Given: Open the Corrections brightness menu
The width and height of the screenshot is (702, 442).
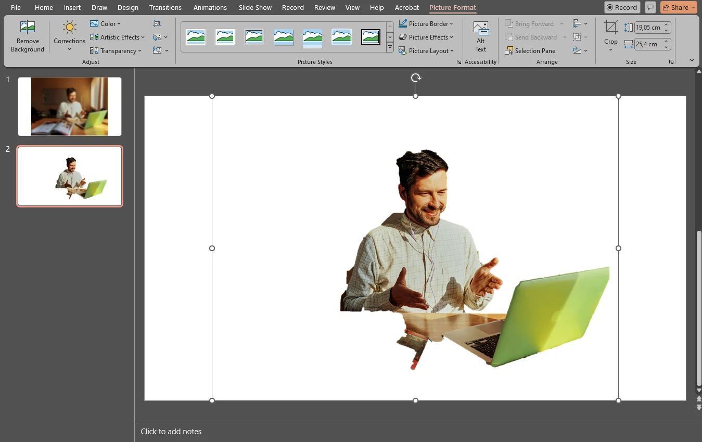Looking at the screenshot, I should [x=69, y=36].
